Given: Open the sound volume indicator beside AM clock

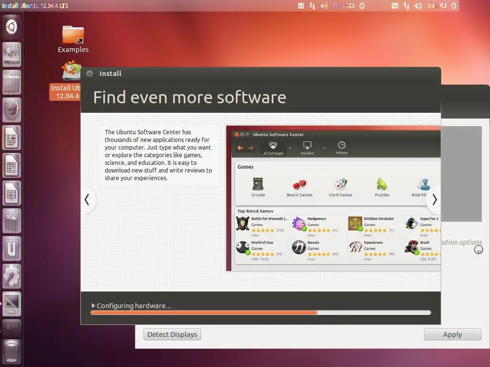Looking at the screenshot, I should coord(324,6).
